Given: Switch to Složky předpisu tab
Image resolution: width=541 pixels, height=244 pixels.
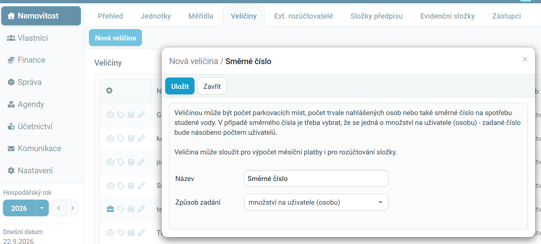Looking at the screenshot, I should point(376,16).
